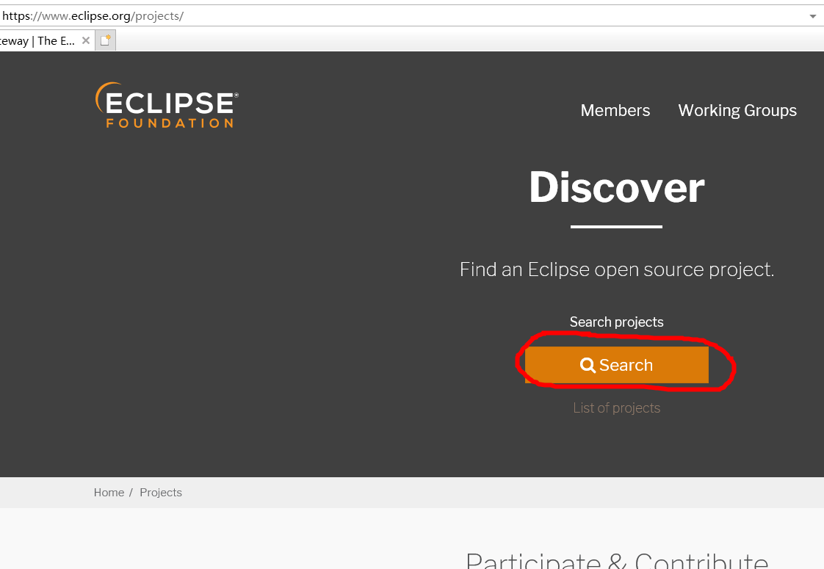Open the Members navigation link
824x569 pixels.
pyautogui.click(x=615, y=110)
